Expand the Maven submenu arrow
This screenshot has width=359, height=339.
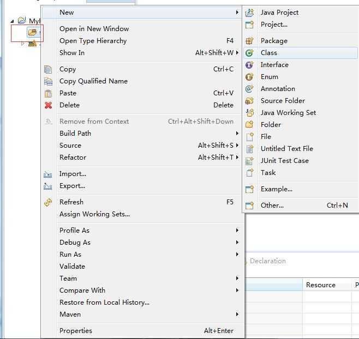[237, 314]
